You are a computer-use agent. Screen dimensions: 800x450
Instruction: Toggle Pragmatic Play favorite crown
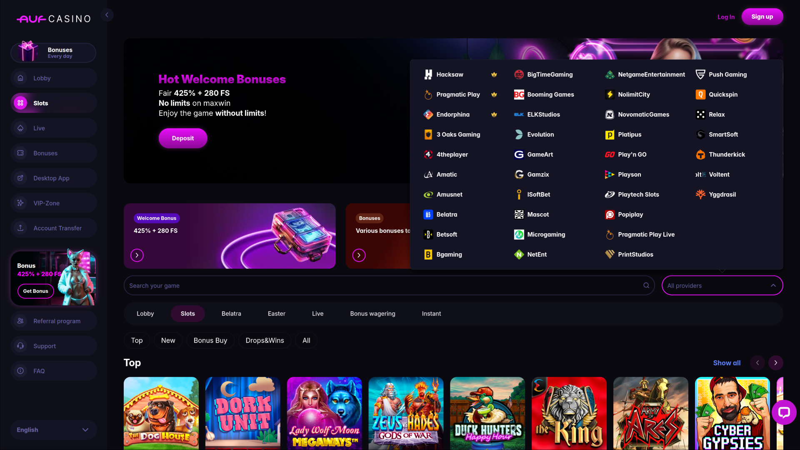[x=494, y=95]
